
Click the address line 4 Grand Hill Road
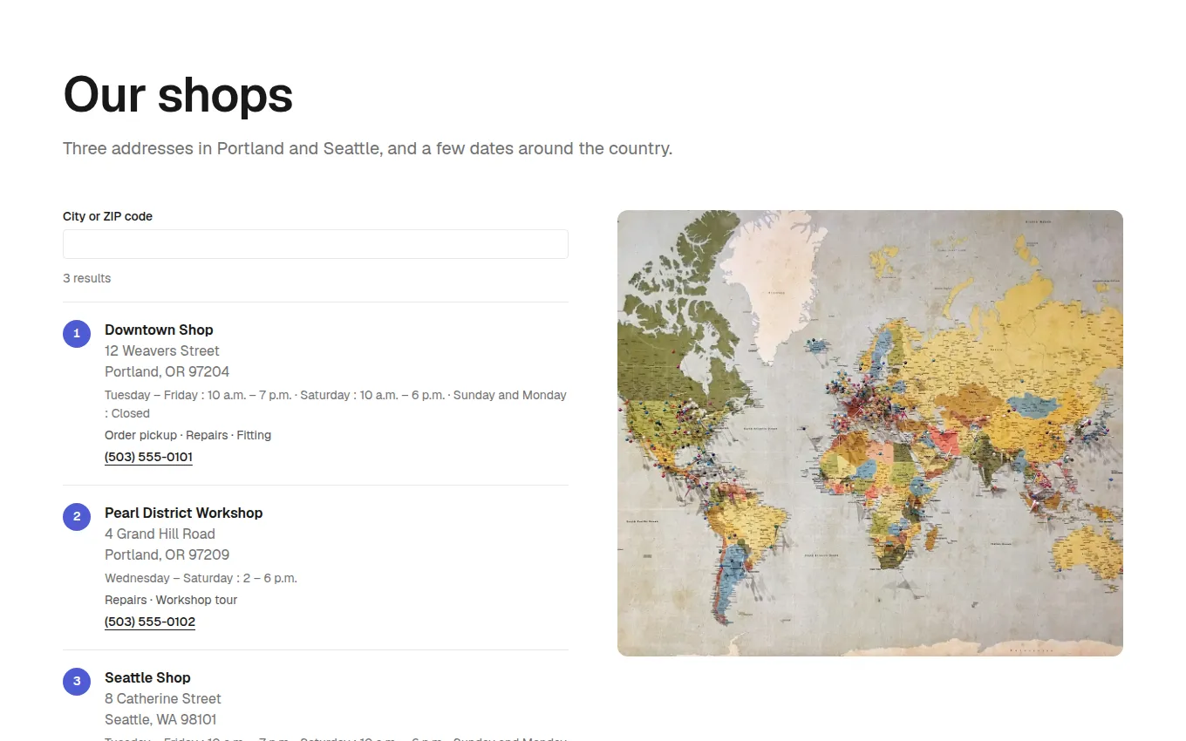(x=160, y=534)
